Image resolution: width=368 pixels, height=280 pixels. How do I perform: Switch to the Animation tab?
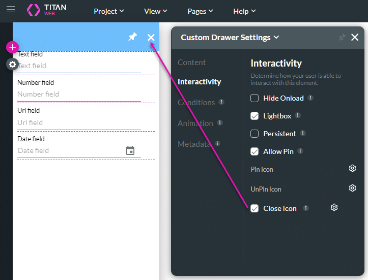coord(195,123)
